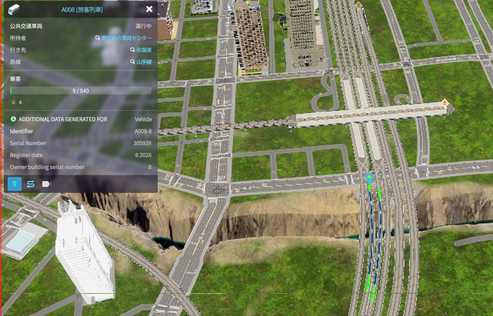Toggle the route display button
The width and height of the screenshot is (493, 316).
pos(31,184)
